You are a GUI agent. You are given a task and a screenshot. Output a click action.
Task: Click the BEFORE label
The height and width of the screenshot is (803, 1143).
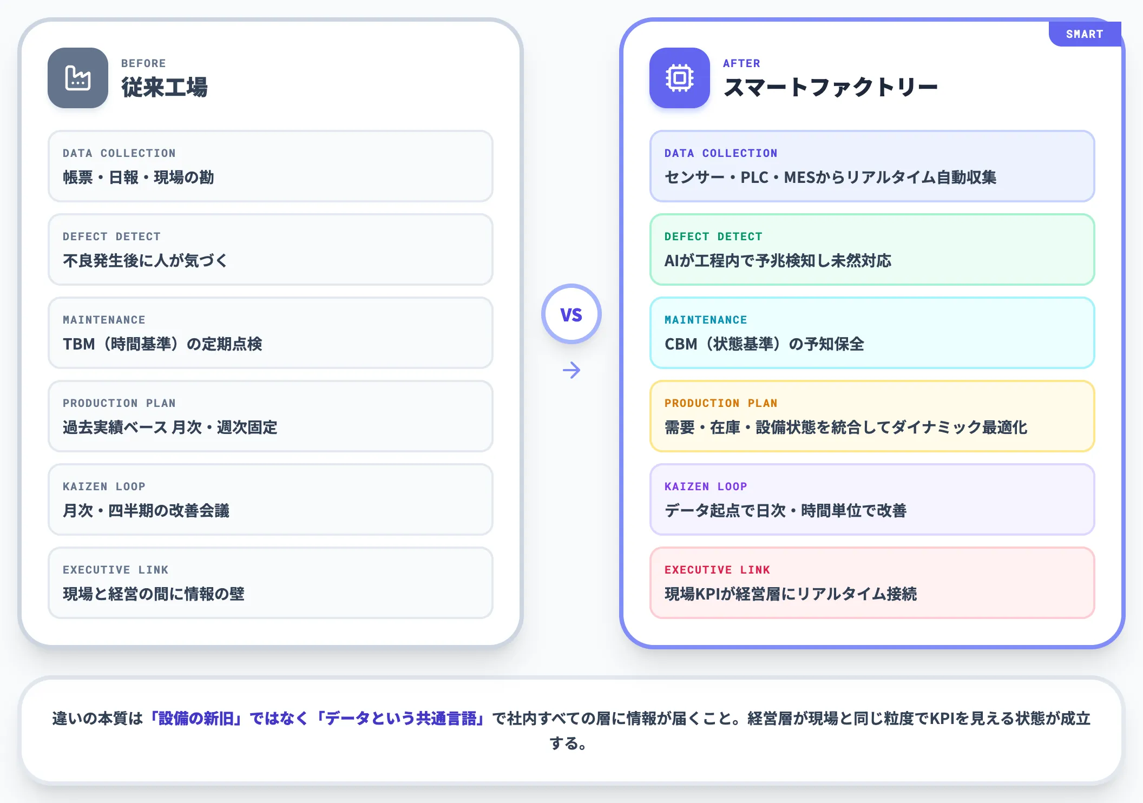pos(143,63)
